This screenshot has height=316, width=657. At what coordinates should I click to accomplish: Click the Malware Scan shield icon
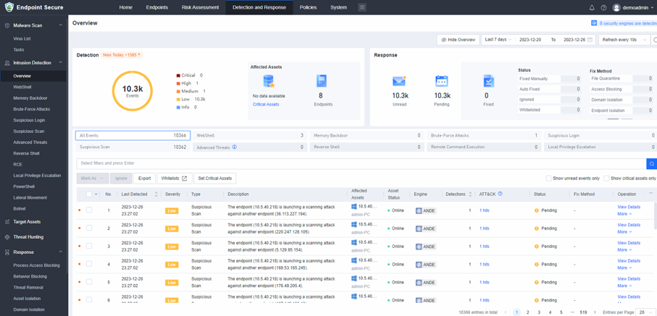tap(7, 25)
